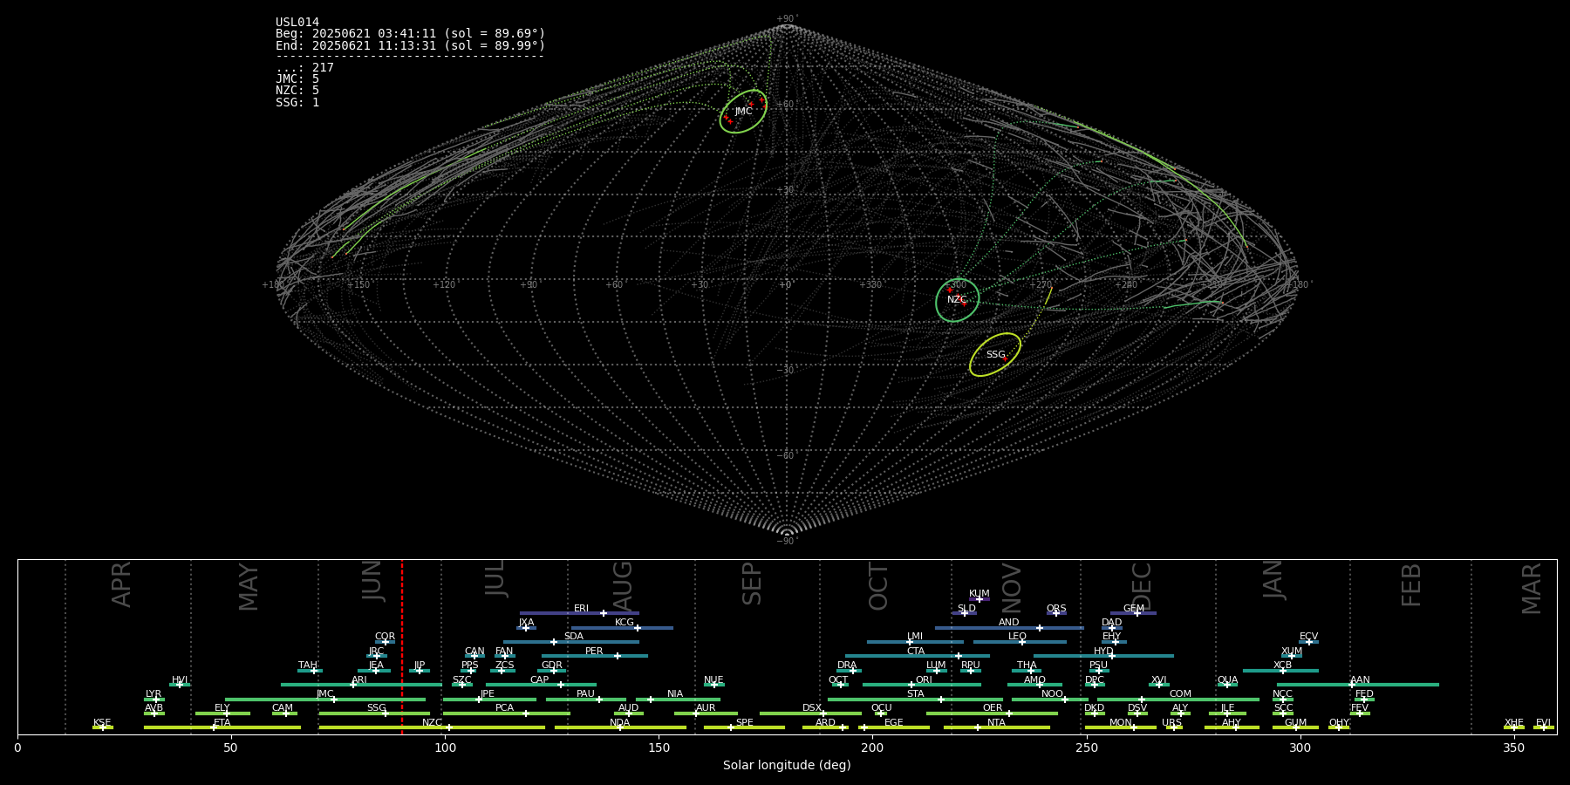1570x785 pixels.
Task: Click the NUE shower label in timeline
Action: (x=713, y=680)
